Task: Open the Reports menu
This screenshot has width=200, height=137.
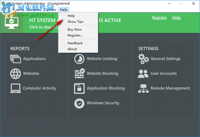Action: tap(17, 10)
